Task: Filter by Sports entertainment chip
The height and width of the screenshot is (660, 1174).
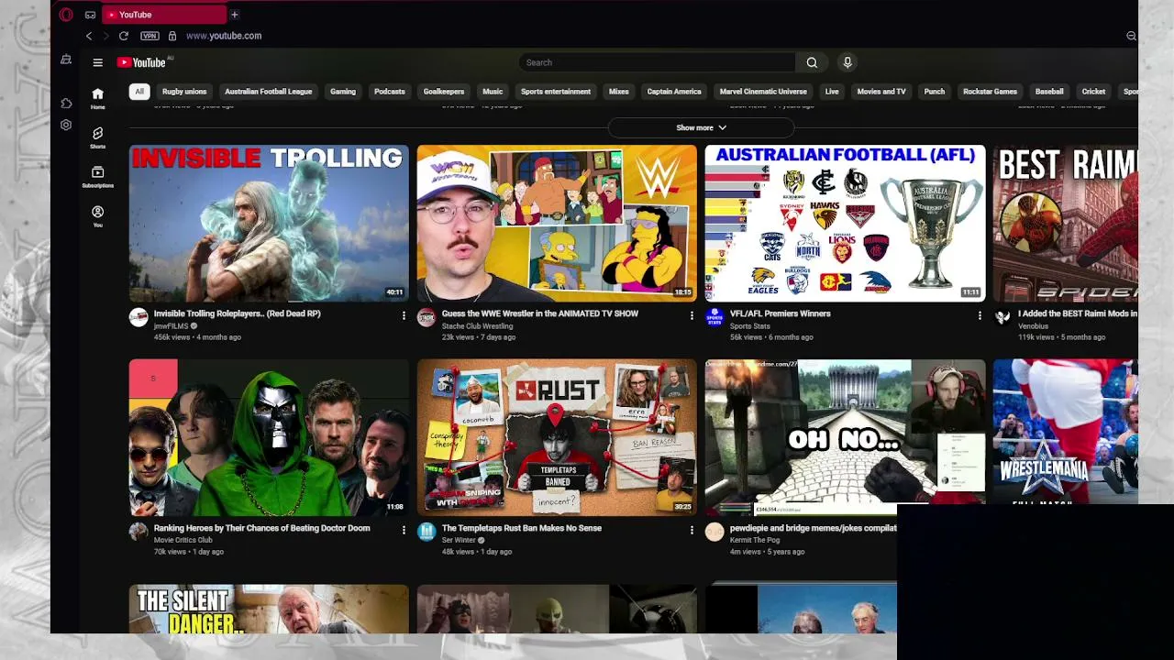Action: click(x=556, y=92)
